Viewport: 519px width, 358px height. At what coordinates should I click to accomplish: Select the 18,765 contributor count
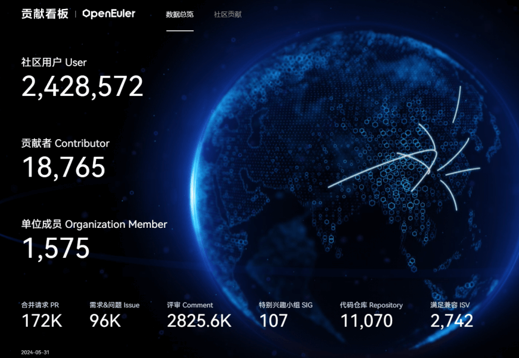click(x=63, y=168)
